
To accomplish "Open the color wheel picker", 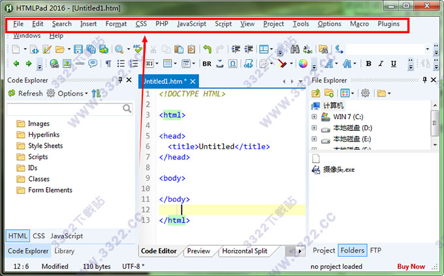I will click(303, 64).
